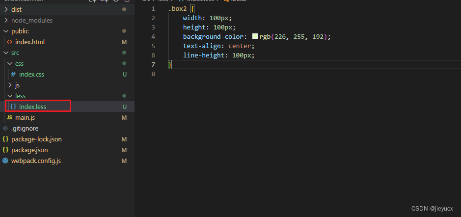Select the dist folder name
The height and width of the screenshot is (217, 461).
tap(17, 10)
